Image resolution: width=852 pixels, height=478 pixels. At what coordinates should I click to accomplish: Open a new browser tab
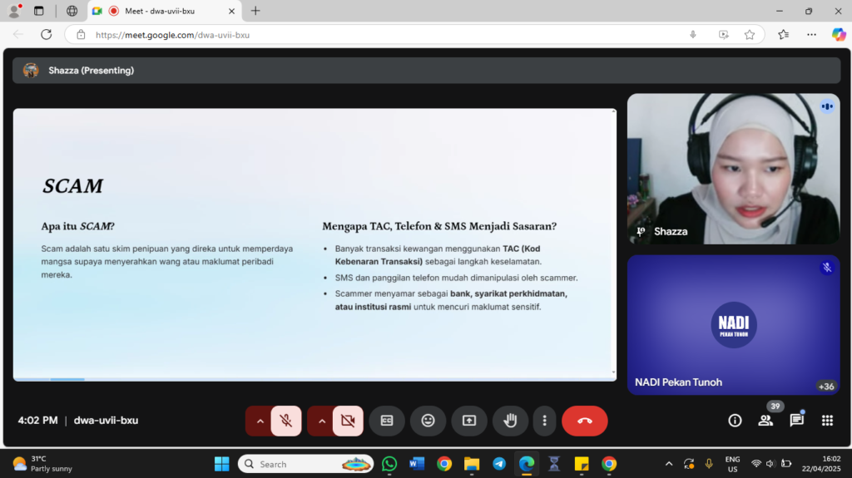(255, 11)
